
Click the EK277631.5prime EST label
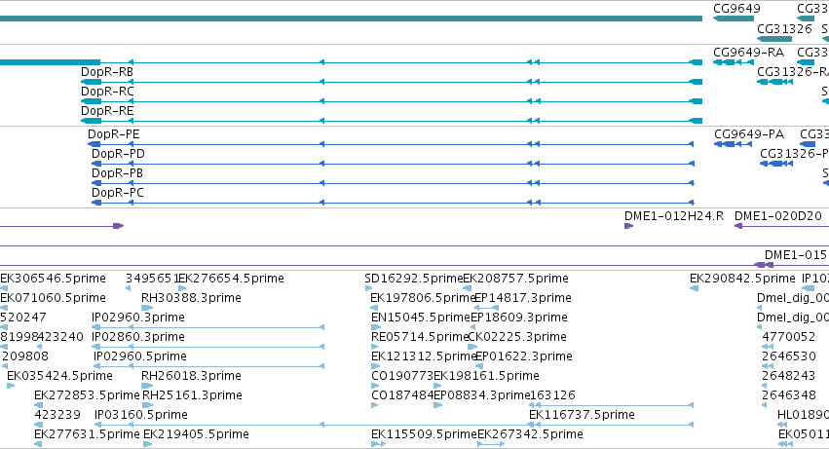click(87, 435)
